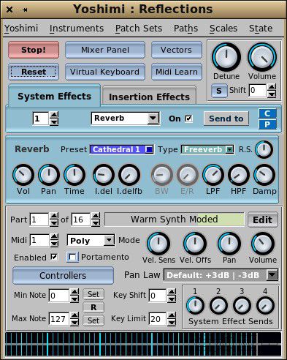
Task: Switch to the Insertion Effects tab
Action: click(x=149, y=96)
